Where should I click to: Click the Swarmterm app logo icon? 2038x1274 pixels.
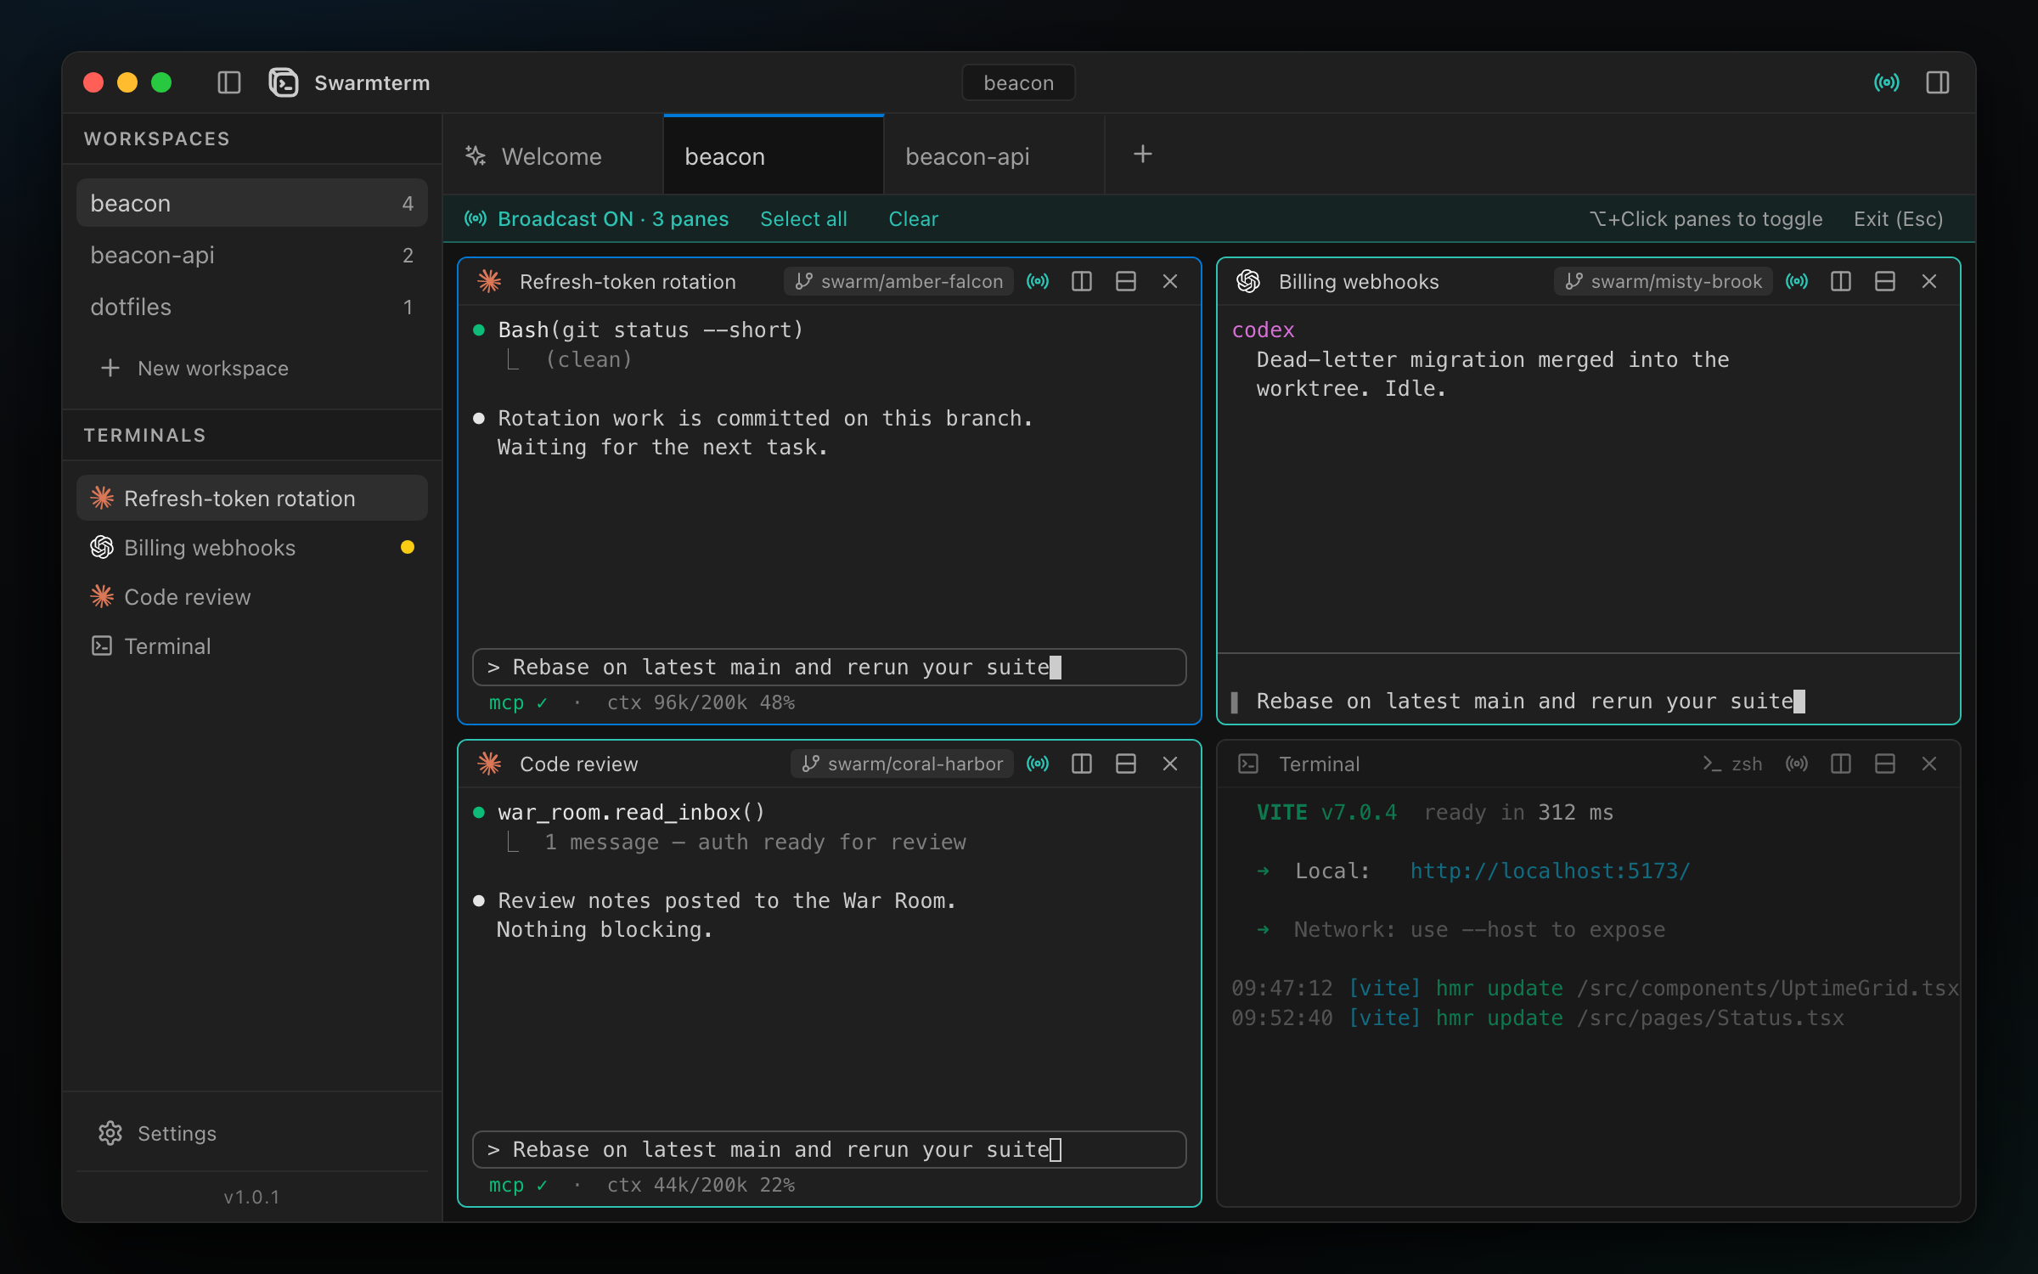(284, 82)
